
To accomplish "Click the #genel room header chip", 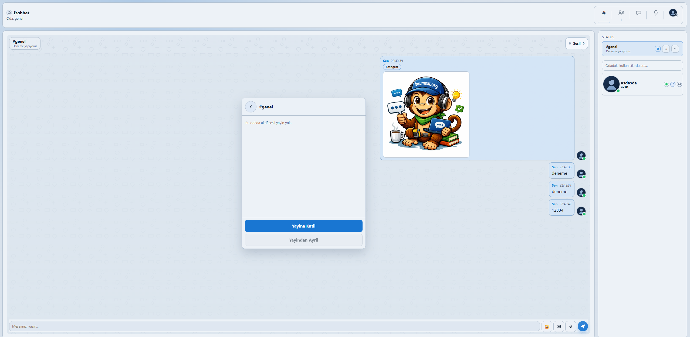I will [x=25, y=43].
